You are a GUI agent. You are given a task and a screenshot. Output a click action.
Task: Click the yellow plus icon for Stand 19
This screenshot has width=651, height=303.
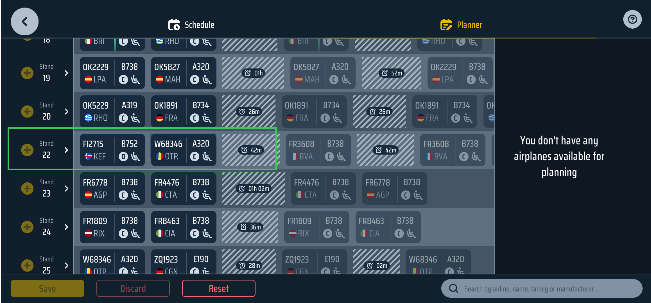[x=27, y=73]
